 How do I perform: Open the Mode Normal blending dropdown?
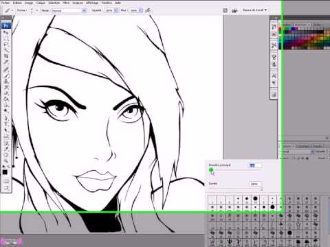pyautogui.click(x=68, y=10)
